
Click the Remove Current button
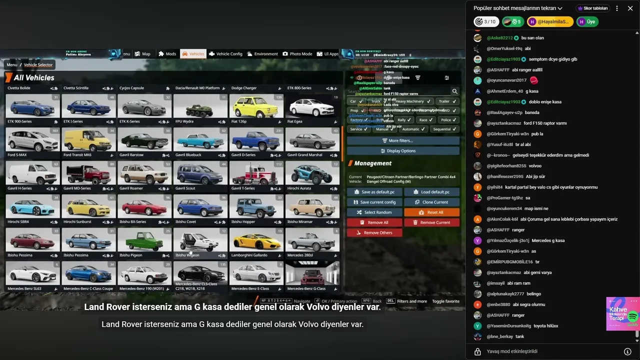tap(431, 222)
